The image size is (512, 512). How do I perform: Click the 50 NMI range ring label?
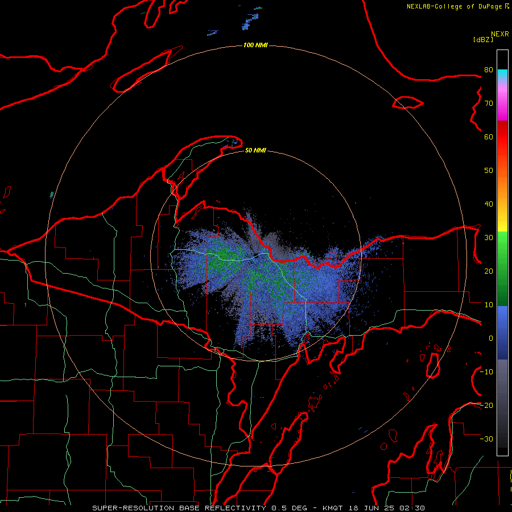(x=255, y=150)
